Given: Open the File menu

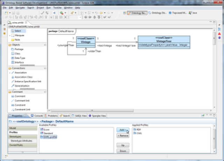Looking at the screenshot, I should click(5, 8).
